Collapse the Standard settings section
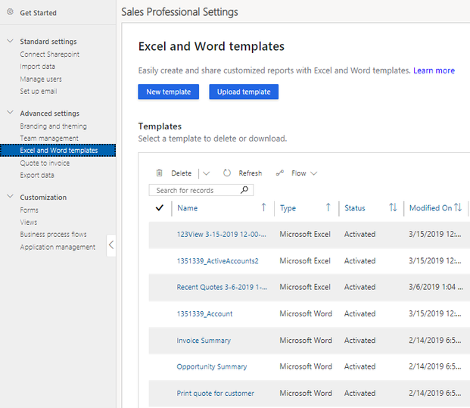The image size is (470, 408). pyautogui.click(x=10, y=42)
